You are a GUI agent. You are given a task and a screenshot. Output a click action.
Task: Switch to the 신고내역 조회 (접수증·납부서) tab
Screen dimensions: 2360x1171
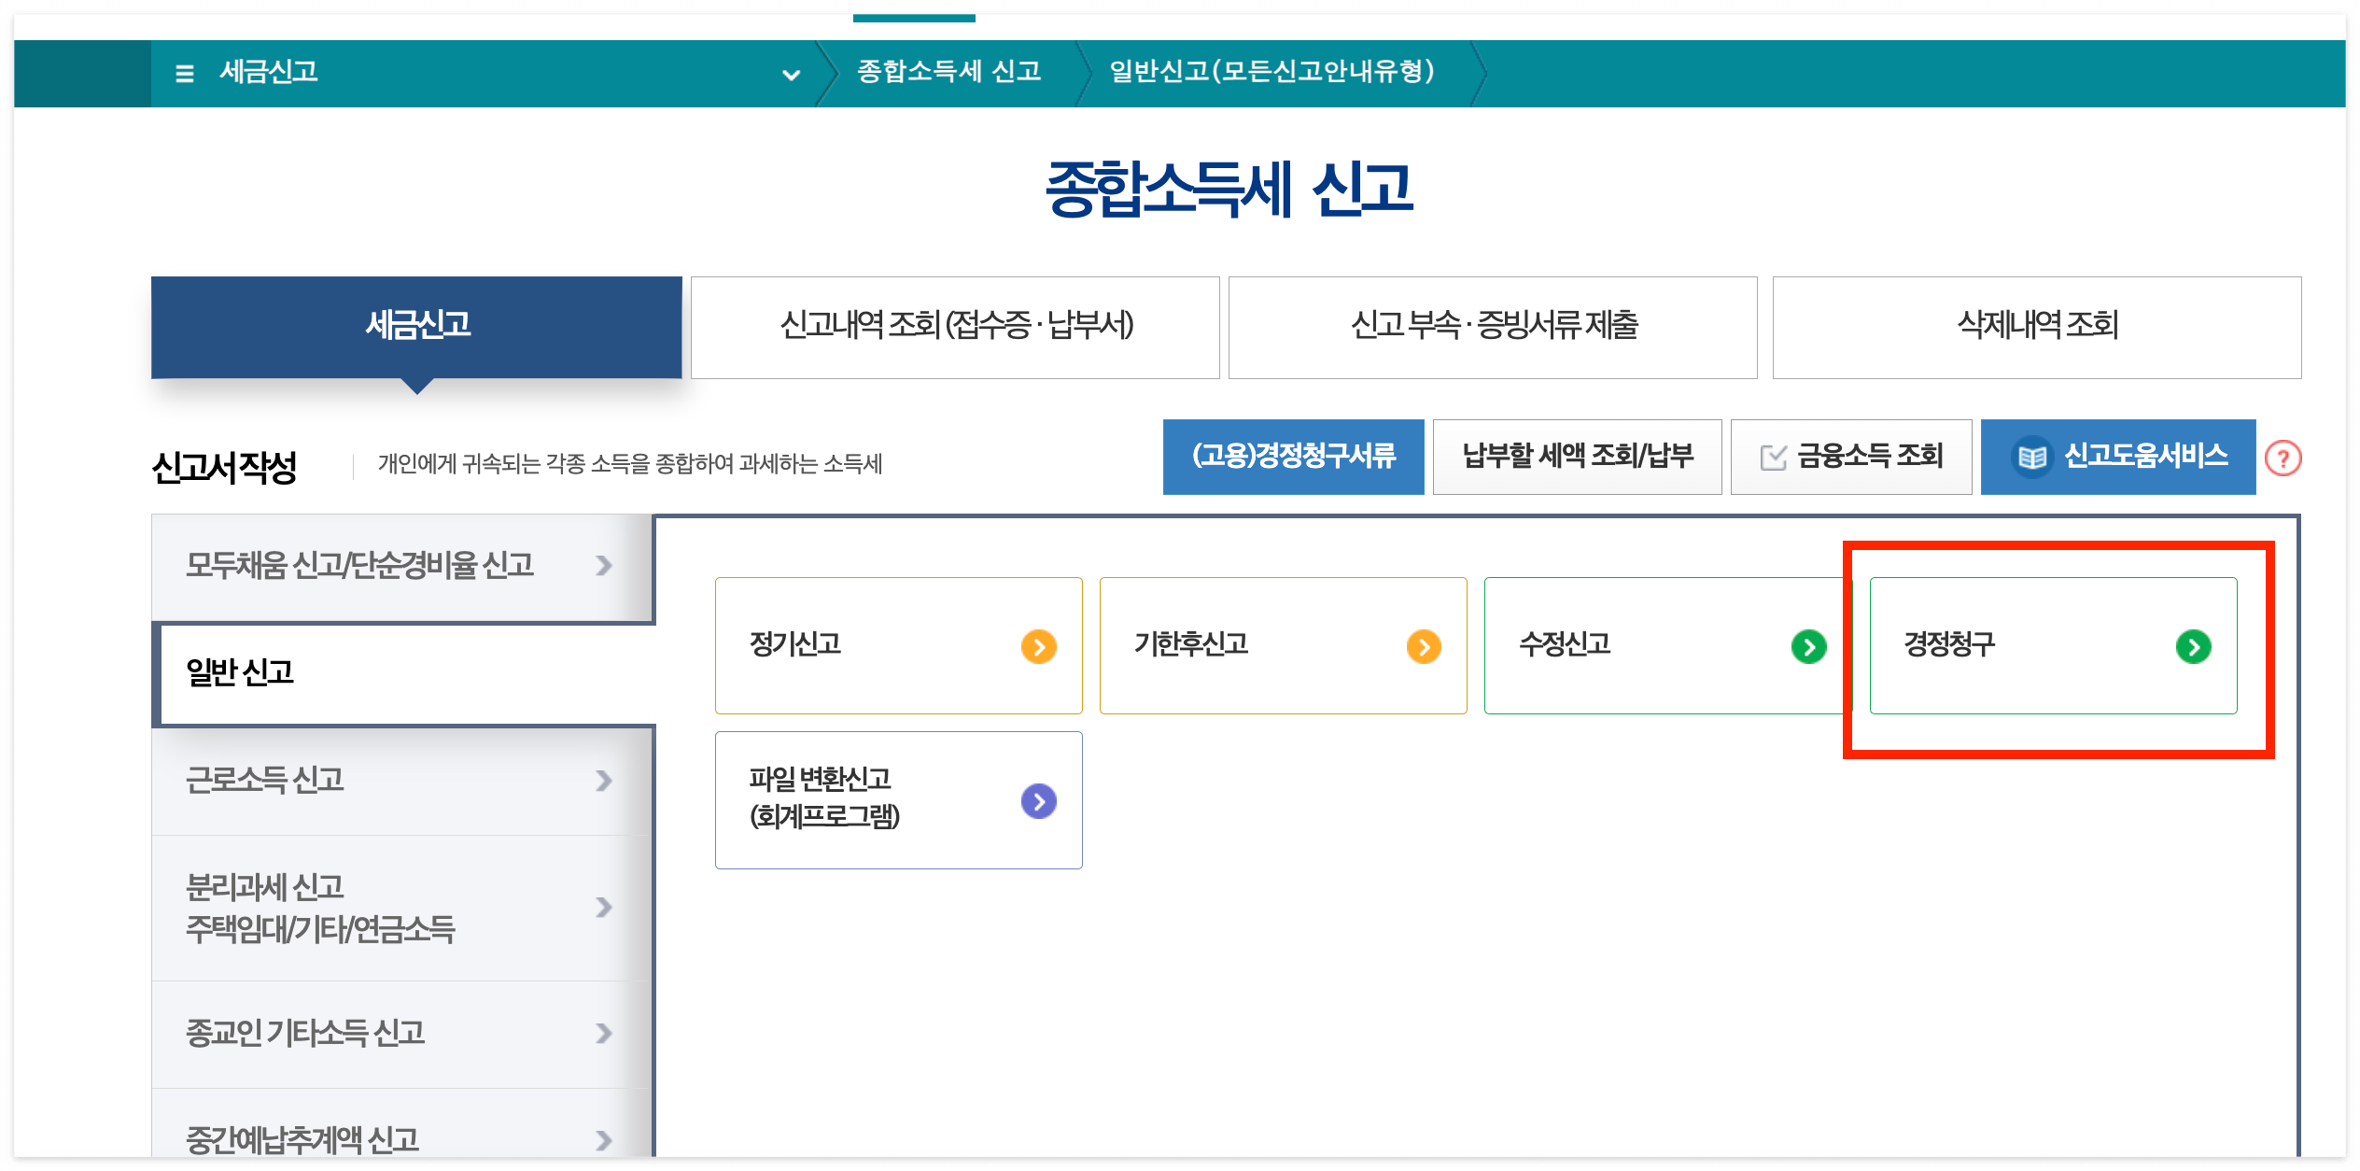(x=955, y=327)
